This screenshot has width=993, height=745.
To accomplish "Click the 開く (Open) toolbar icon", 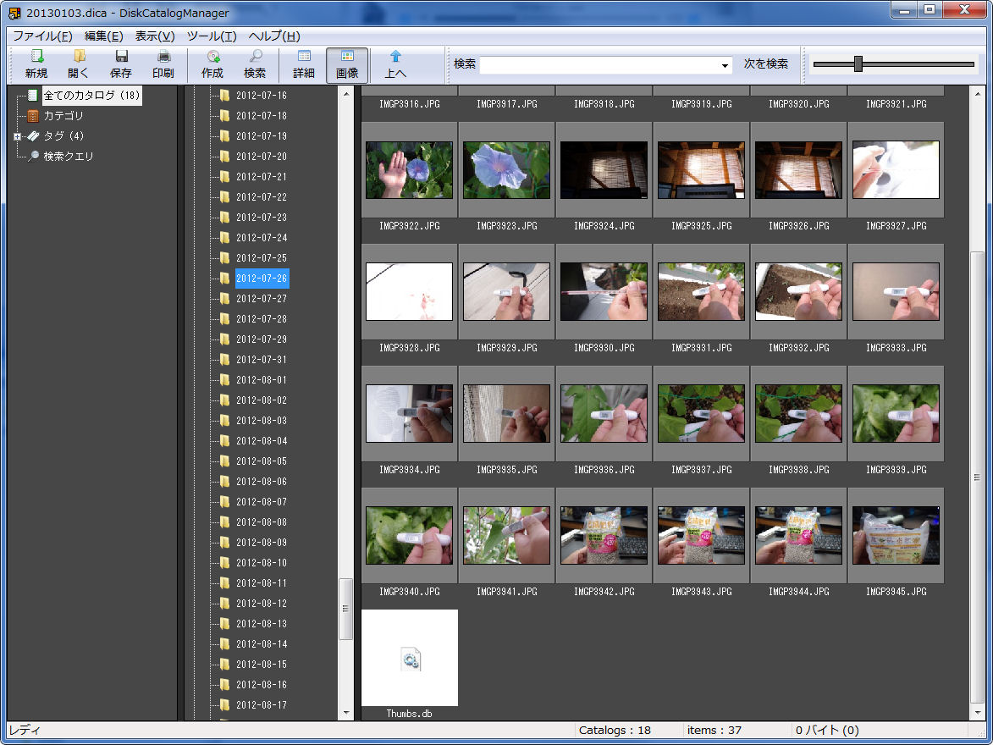I will click(79, 57).
